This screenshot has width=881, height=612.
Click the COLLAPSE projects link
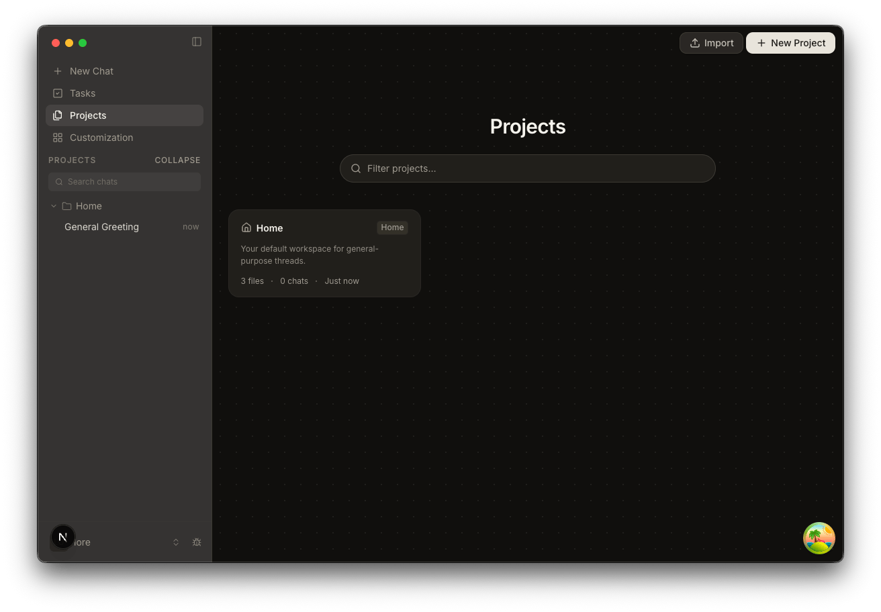pos(177,160)
